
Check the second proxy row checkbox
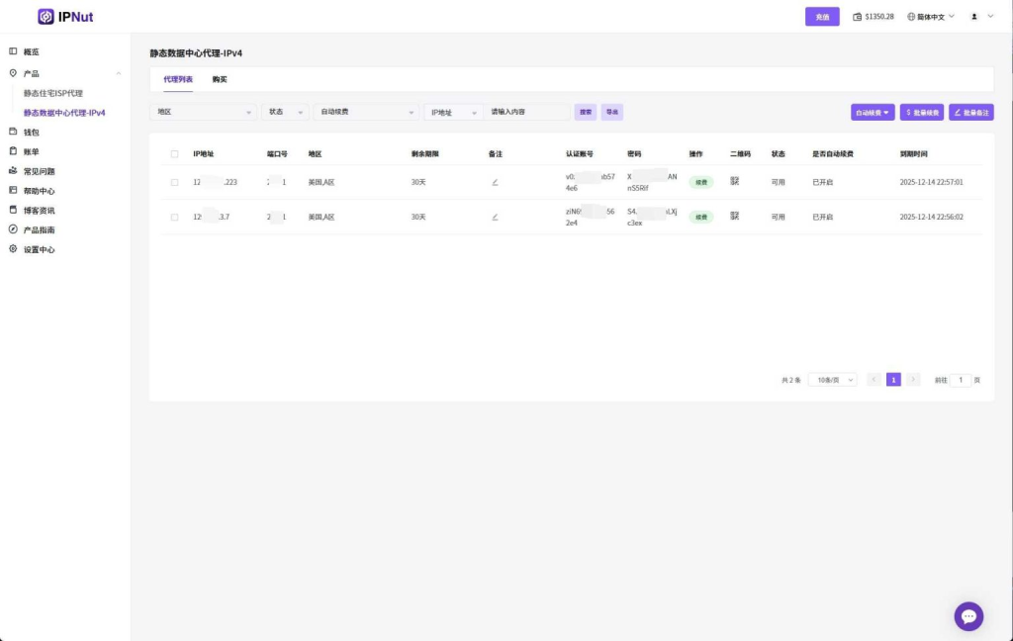[175, 217]
